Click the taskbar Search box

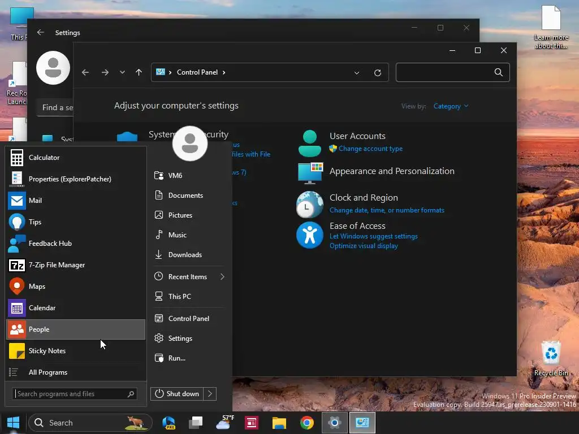(x=90, y=423)
